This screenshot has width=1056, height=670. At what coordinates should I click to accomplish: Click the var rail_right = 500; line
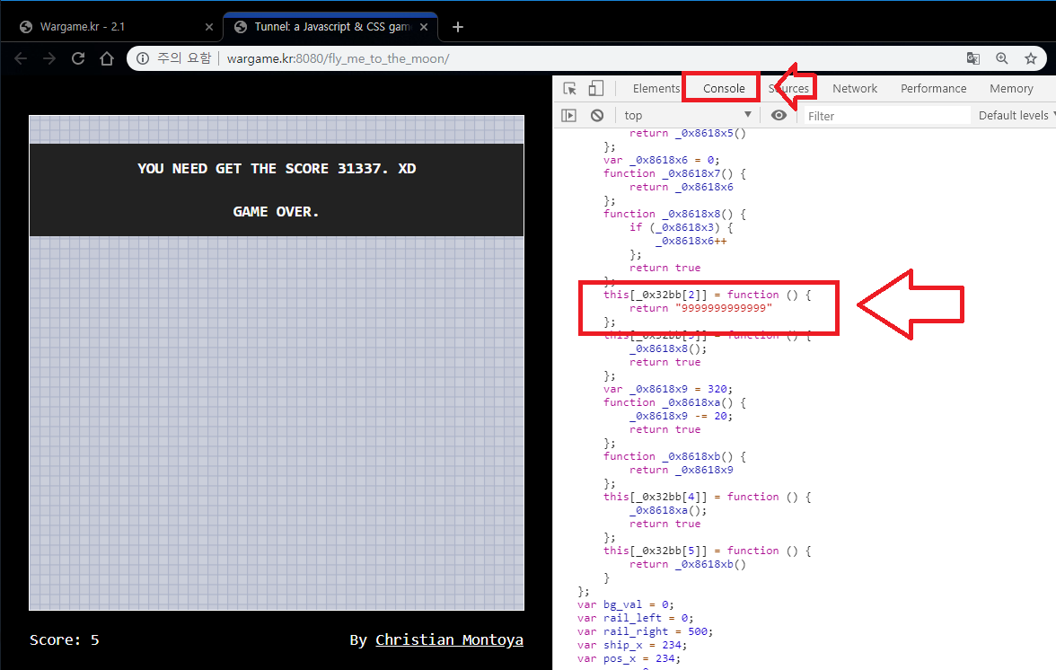pyautogui.click(x=645, y=631)
